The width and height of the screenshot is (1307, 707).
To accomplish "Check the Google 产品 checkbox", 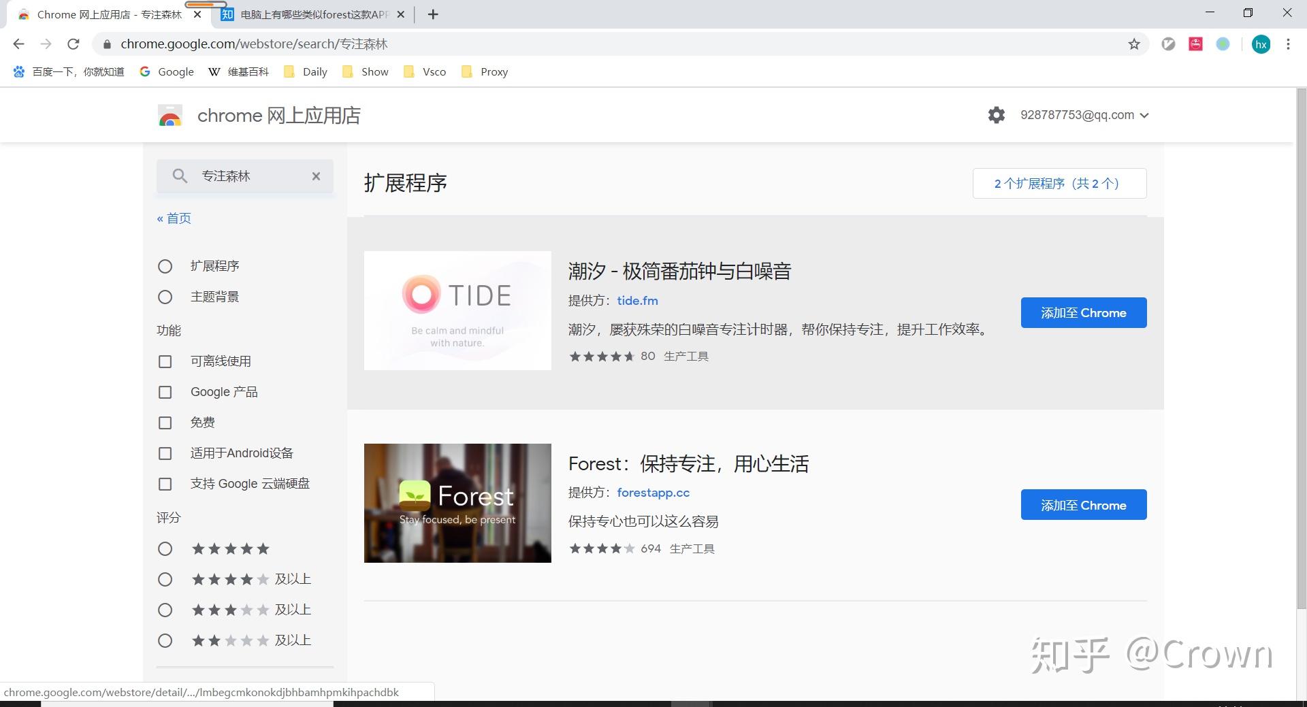I will coord(165,392).
